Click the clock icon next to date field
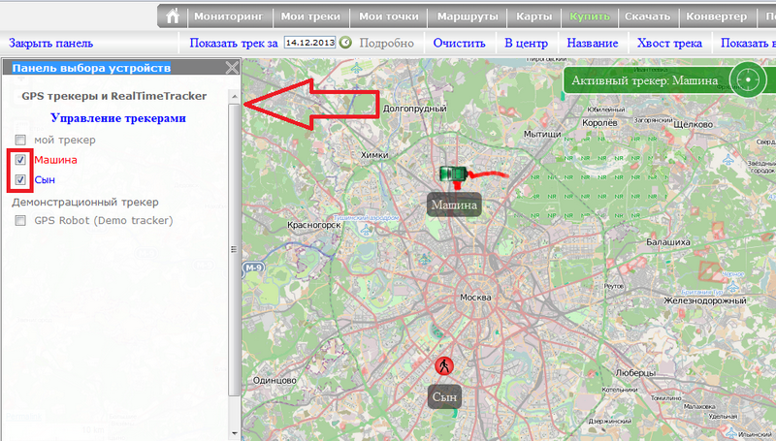The height and width of the screenshot is (441, 776). pos(345,44)
